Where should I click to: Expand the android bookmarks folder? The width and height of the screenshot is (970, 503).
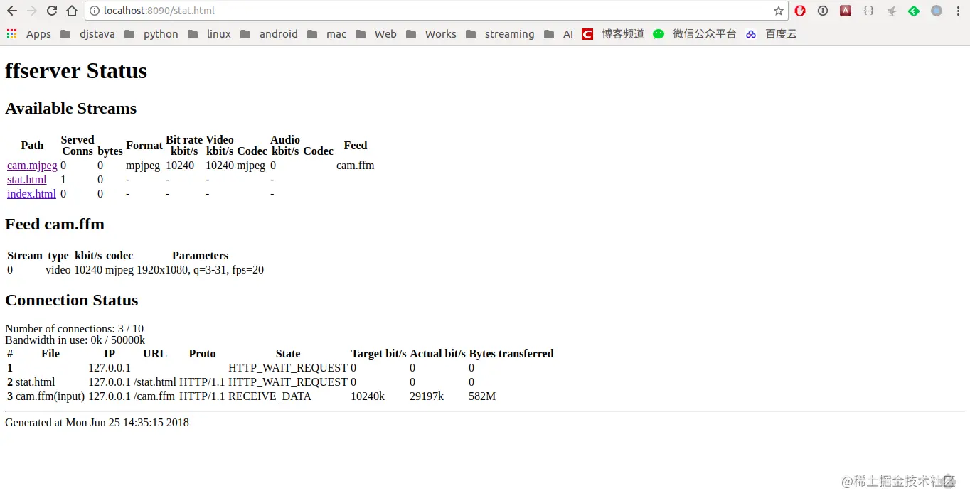[x=278, y=33]
